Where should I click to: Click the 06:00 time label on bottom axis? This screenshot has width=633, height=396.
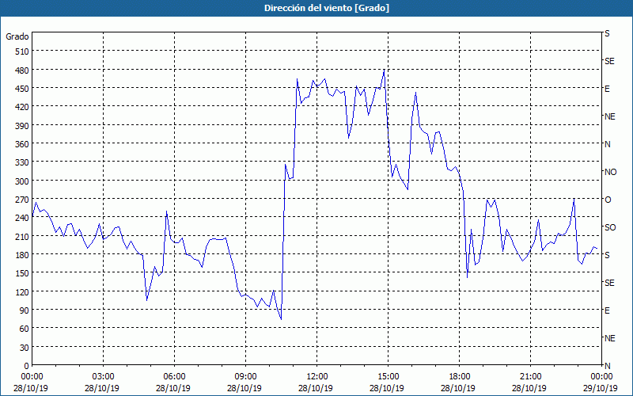[x=174, y=377]
